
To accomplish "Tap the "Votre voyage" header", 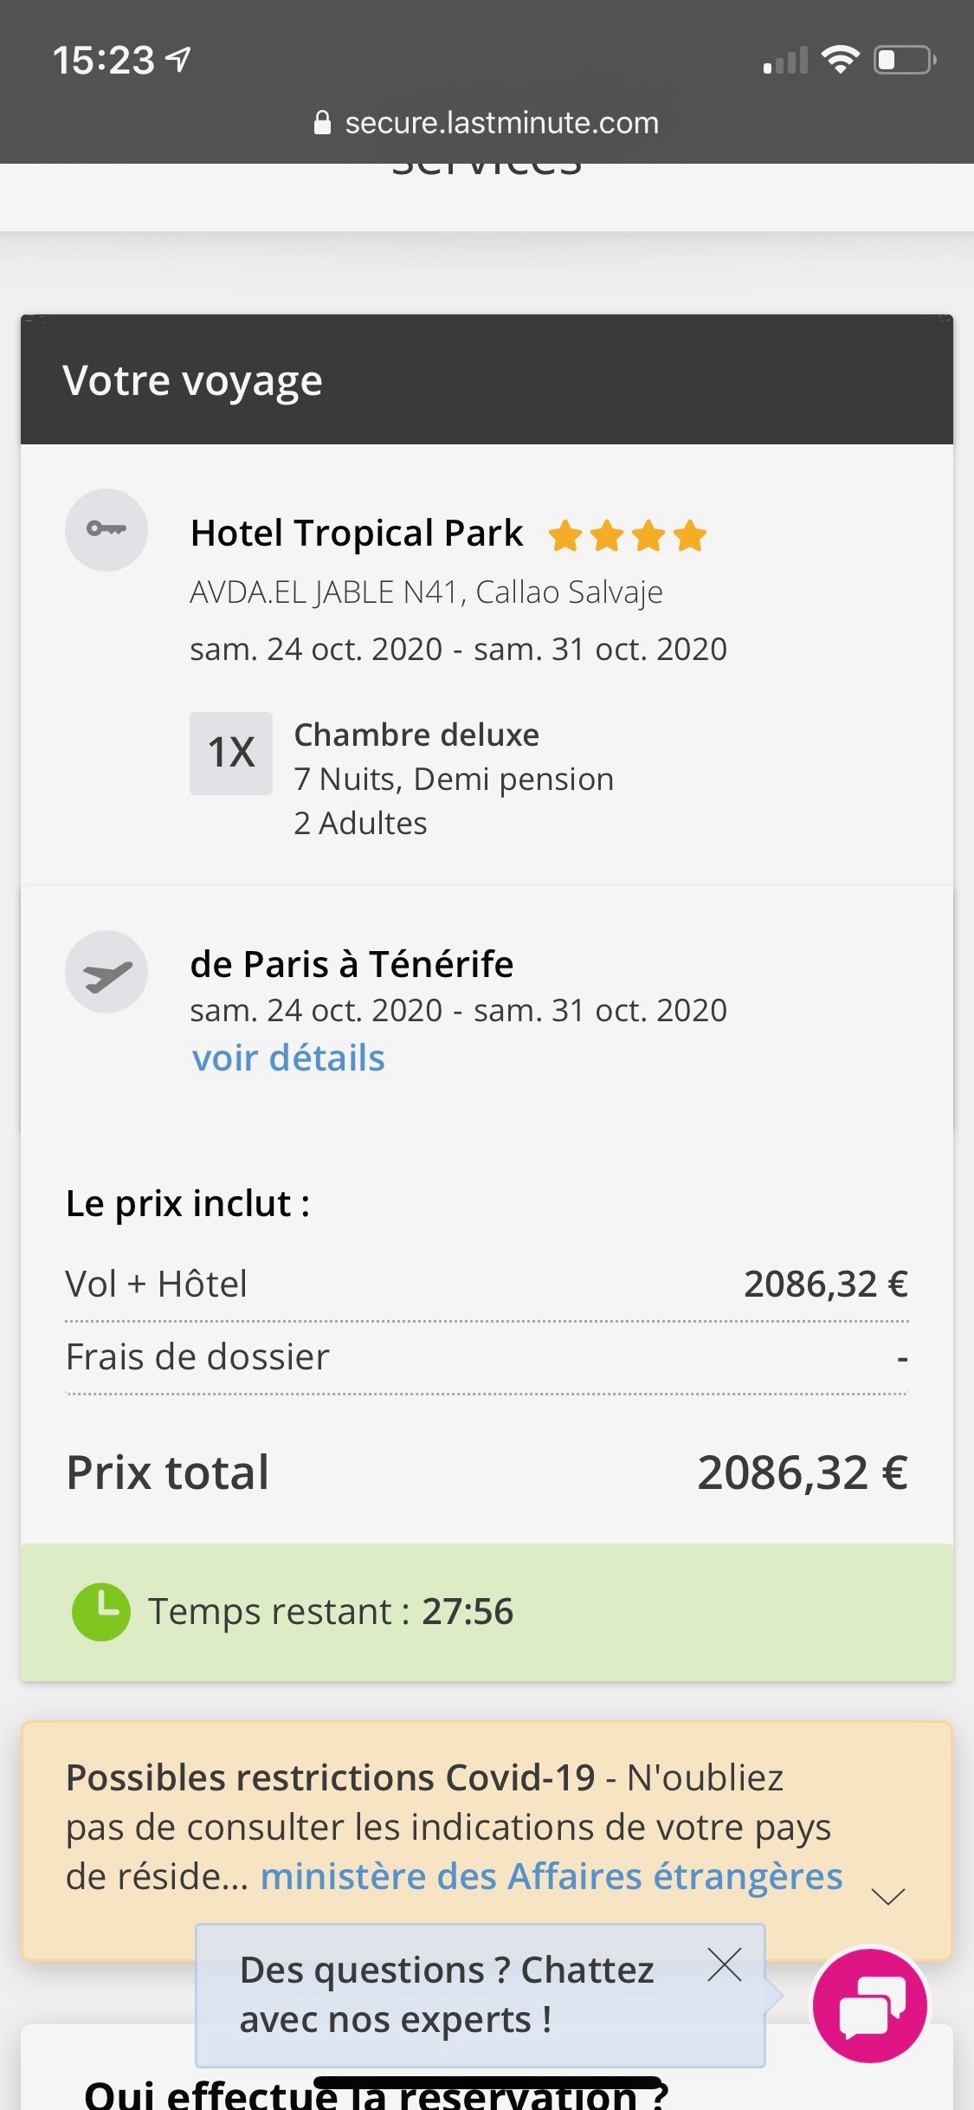I will coord(192,380).
